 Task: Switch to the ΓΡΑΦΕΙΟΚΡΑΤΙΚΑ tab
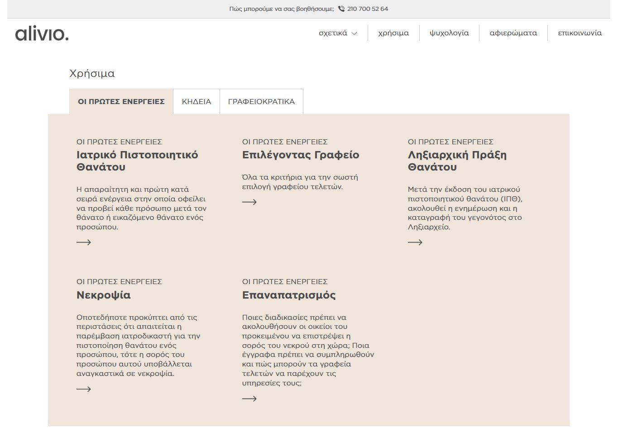point(261,102)
